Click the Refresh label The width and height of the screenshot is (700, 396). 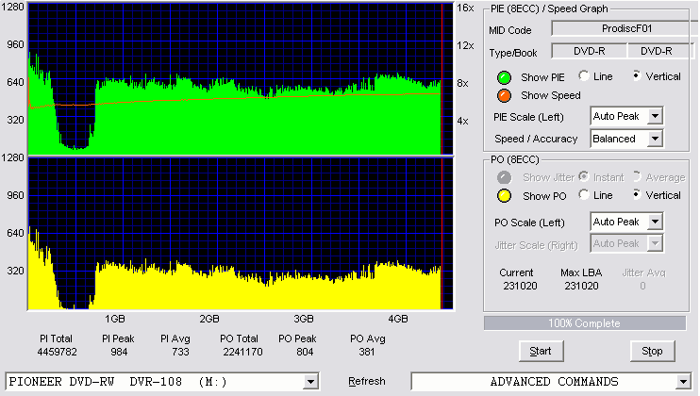point(367,381)
